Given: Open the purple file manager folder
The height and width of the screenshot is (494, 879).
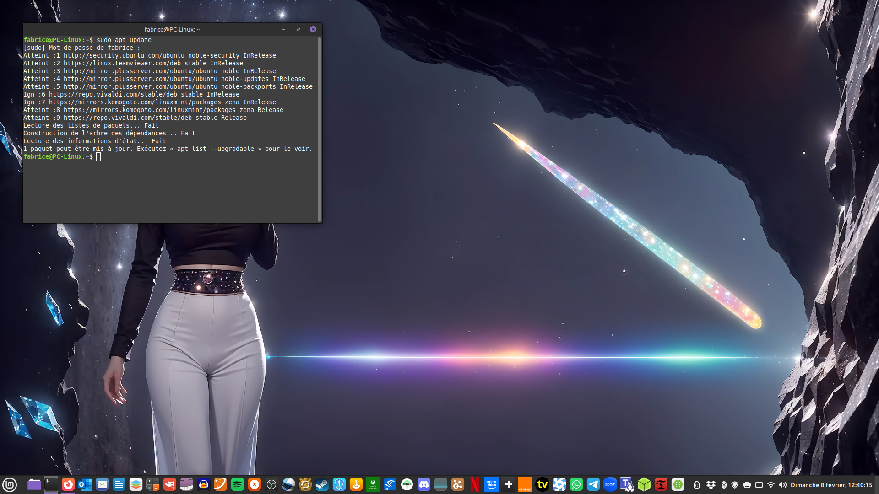Looking at the screenshot, I should click(x=34, y=484).
